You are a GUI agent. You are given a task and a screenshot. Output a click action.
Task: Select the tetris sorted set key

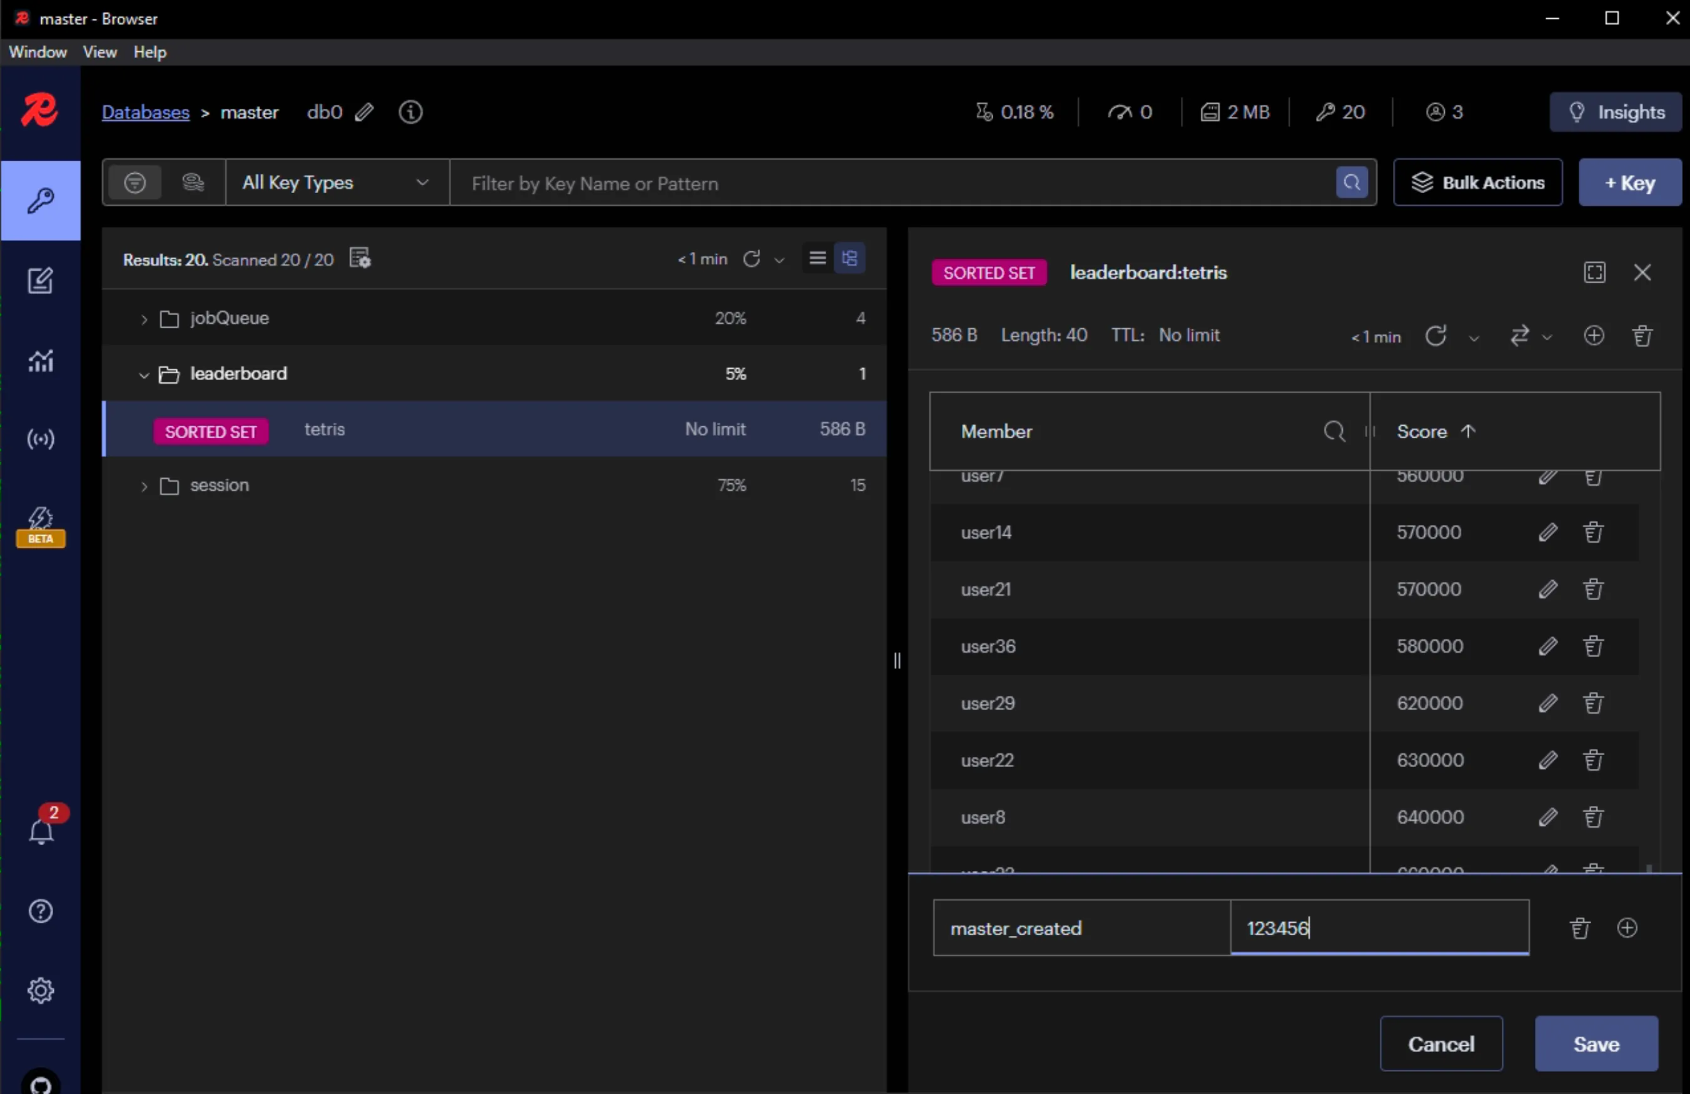coord(495,429)
